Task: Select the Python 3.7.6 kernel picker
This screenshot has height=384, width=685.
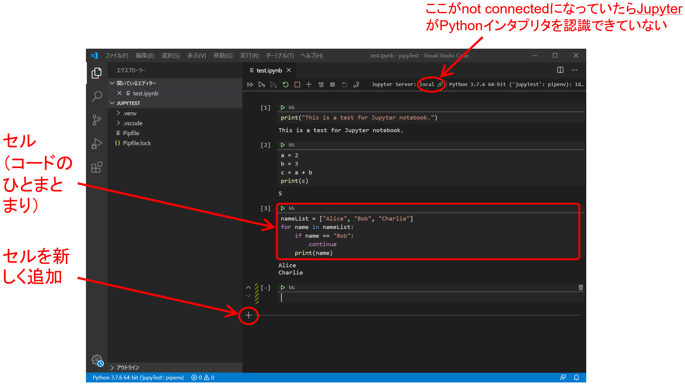Action: pos(516,85)
